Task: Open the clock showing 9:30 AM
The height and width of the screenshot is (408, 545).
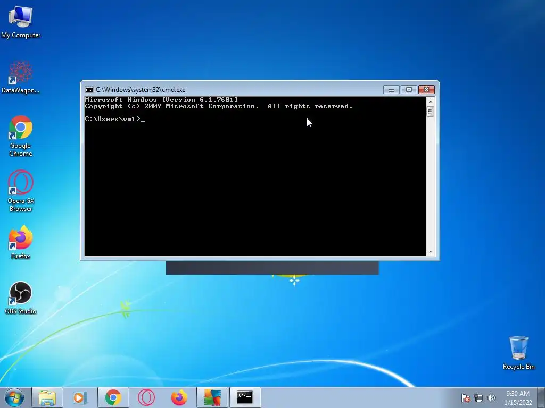Action: [518, 398]
